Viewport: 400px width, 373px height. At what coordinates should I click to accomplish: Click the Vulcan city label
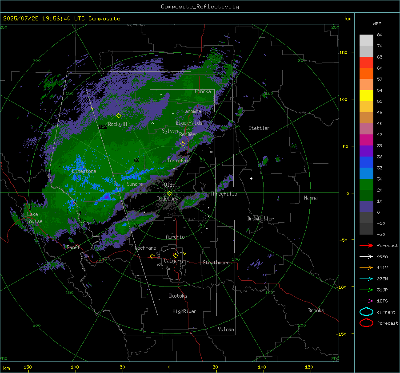(226, 330)
